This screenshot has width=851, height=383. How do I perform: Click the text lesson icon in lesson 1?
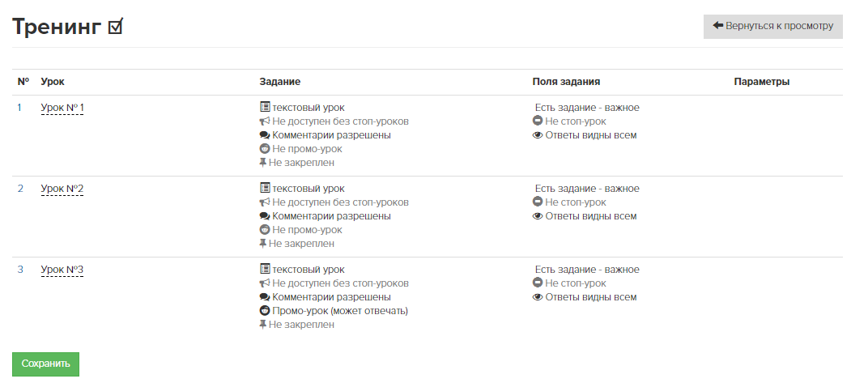pos(265,108)
